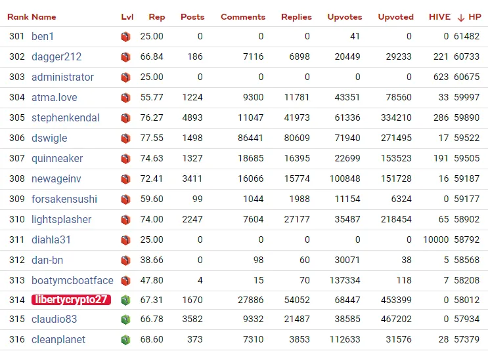The width and height of the screenshot is (488, 351).
Task: Click the level cube icon for dswigle
Action: tap(125, 138)
